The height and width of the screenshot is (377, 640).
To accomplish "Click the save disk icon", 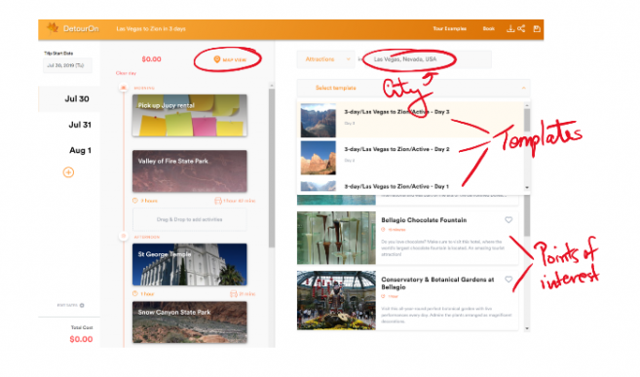I will (x=537, y=29).
